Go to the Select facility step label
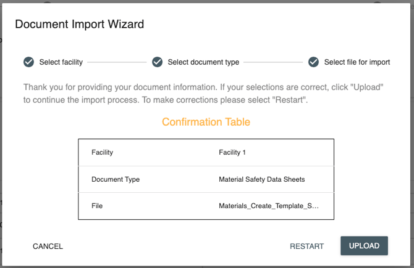Screen dimensions: 414x268 (61, 62)
